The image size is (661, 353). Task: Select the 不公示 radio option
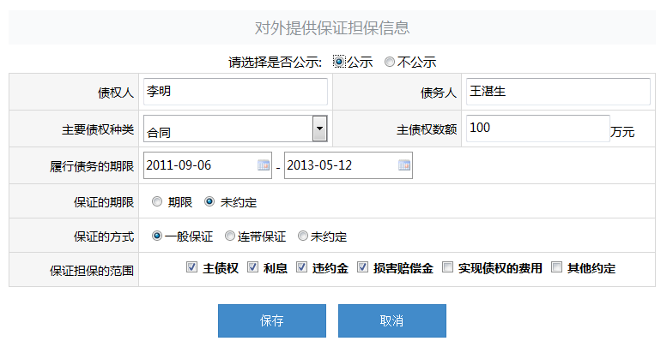(390, 62)
